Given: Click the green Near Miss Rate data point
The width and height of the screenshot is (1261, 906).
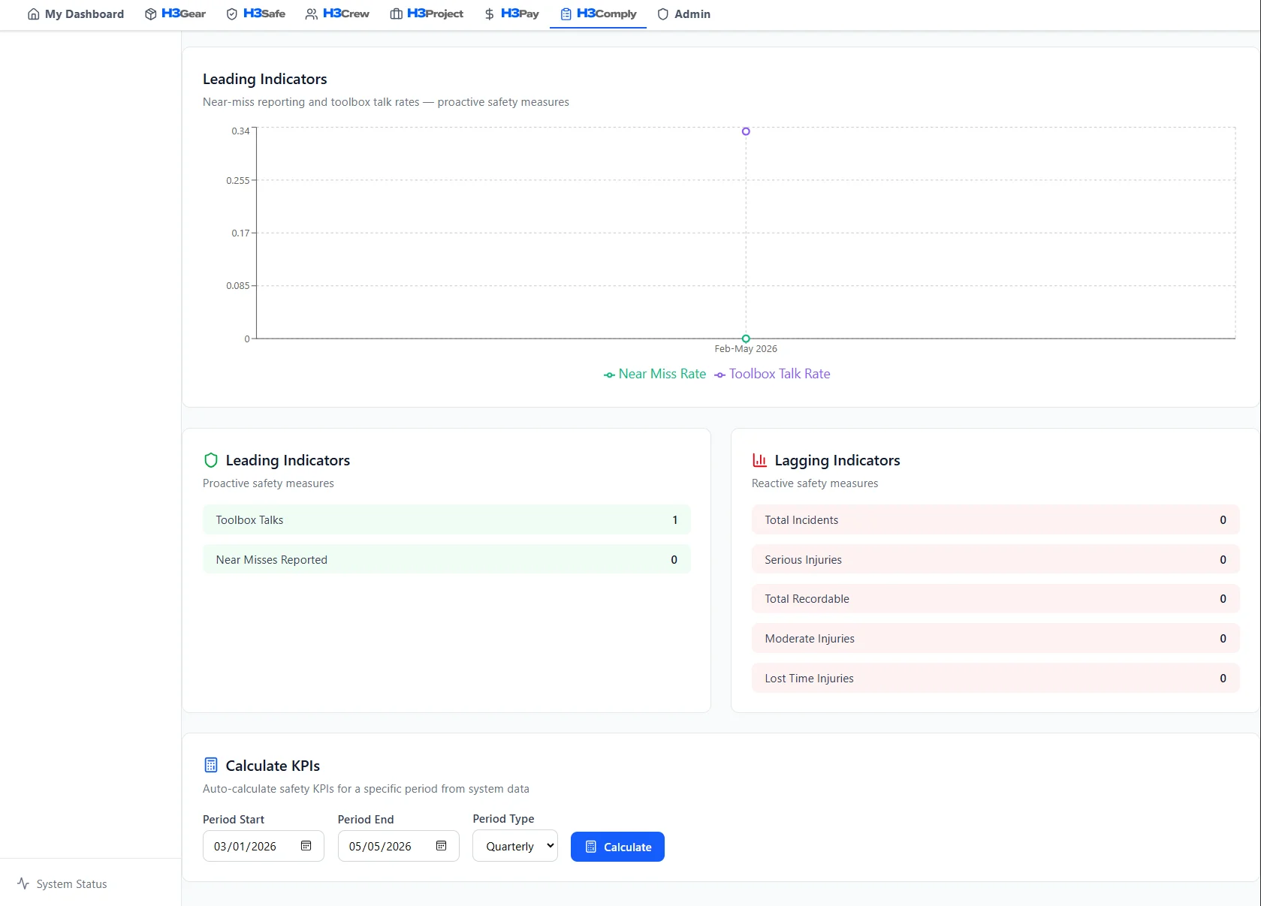Looking at the screenshot, I should 746,339.
